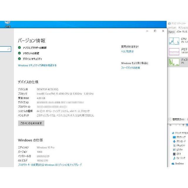Minimize the Settings window
Screen dimensions: 188x188
147,31
